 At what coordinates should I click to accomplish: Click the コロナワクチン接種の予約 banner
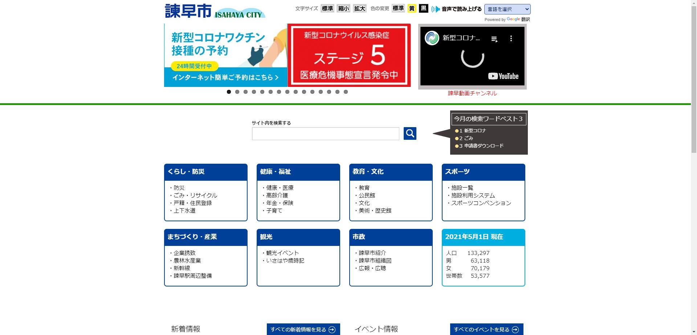[x=225, y=55]
